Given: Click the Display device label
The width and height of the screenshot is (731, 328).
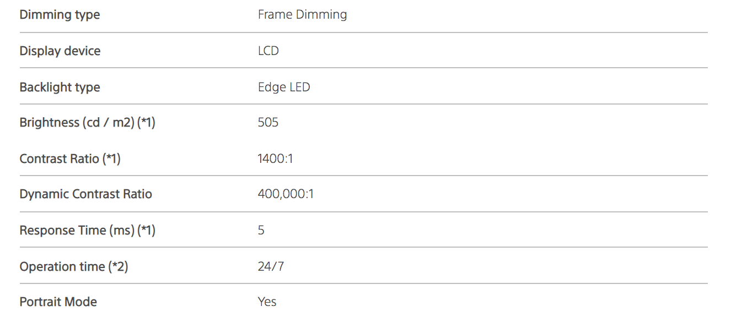Looking at the screenshot, I should point(60,51).
